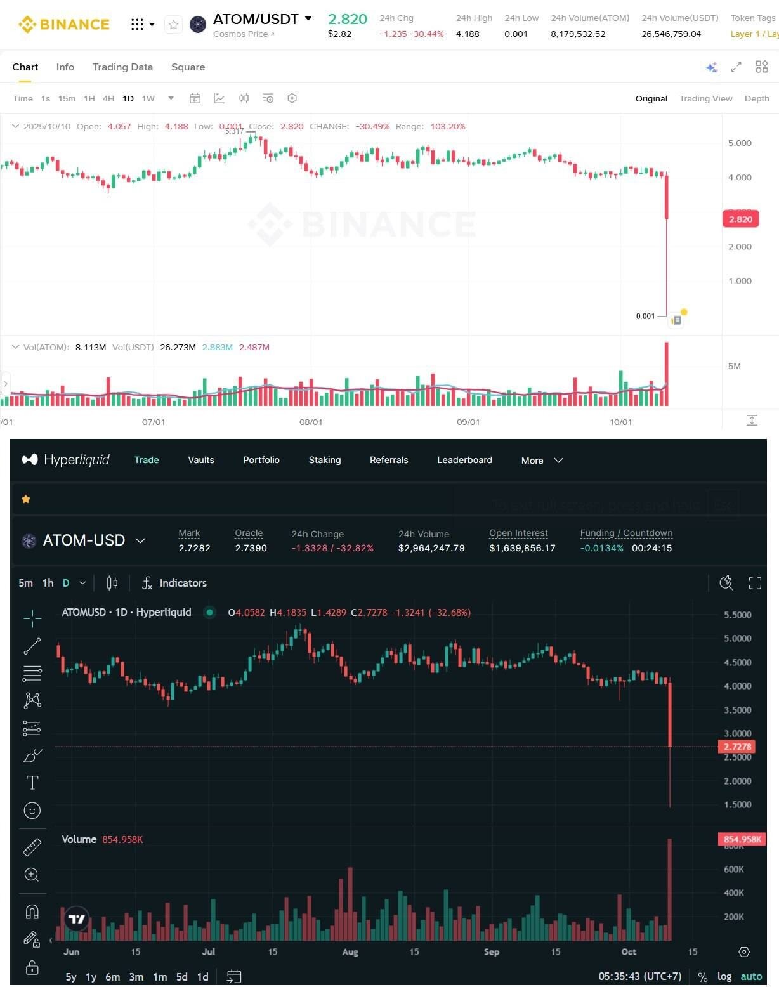Viewport: 779px width, 987px height.
Task: Toggle log scale on price axis
Action: coord(724,976)
